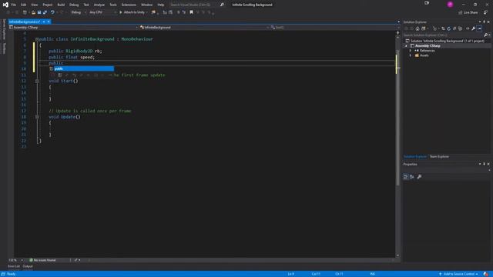Switch to the Solution Explorer tab

pyautogui.click(x=415, y=156)
